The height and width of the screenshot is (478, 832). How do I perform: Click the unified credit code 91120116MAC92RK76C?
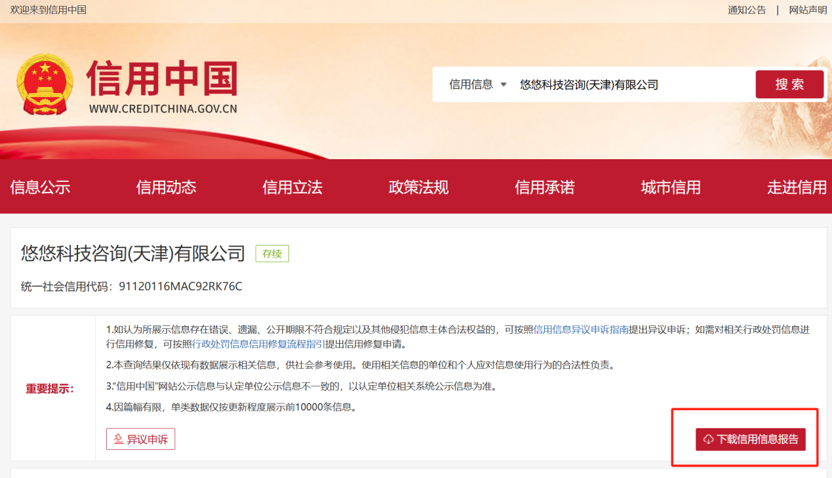(180, 286)
